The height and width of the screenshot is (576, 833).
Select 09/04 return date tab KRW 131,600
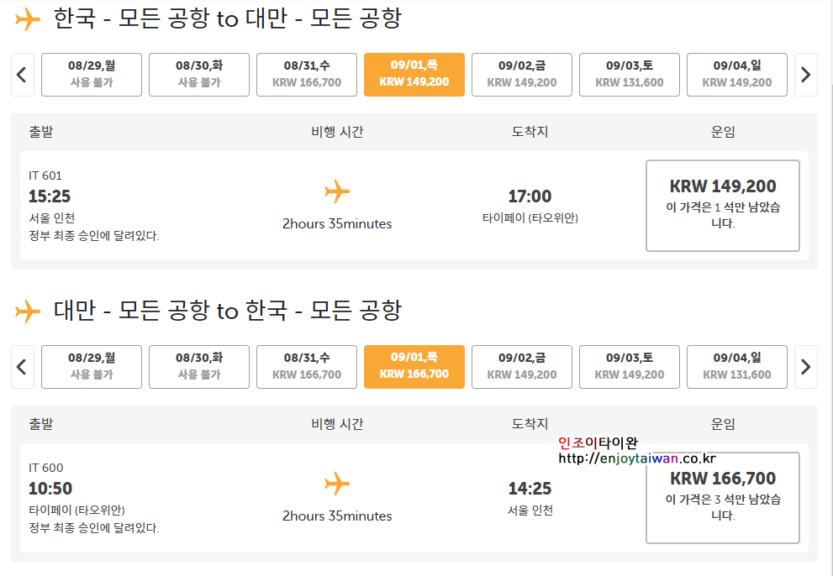pos(737,367)
